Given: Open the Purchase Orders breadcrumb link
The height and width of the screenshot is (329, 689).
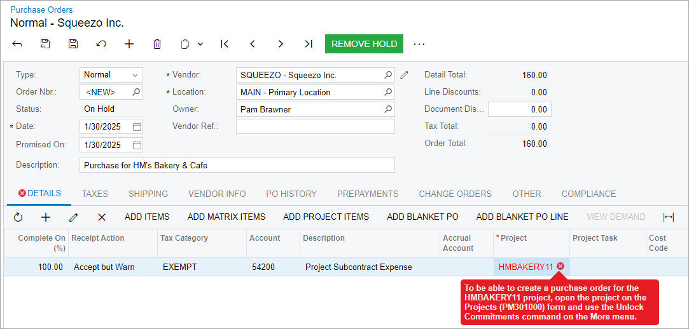Looking at the screenshot, I should (x=41, y=10).
